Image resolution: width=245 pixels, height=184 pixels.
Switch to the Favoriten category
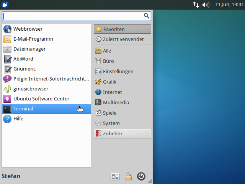[122, 29]
